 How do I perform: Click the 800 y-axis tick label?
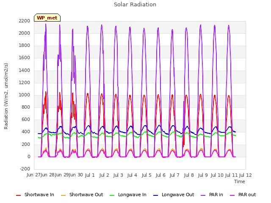tap(26, 107)
